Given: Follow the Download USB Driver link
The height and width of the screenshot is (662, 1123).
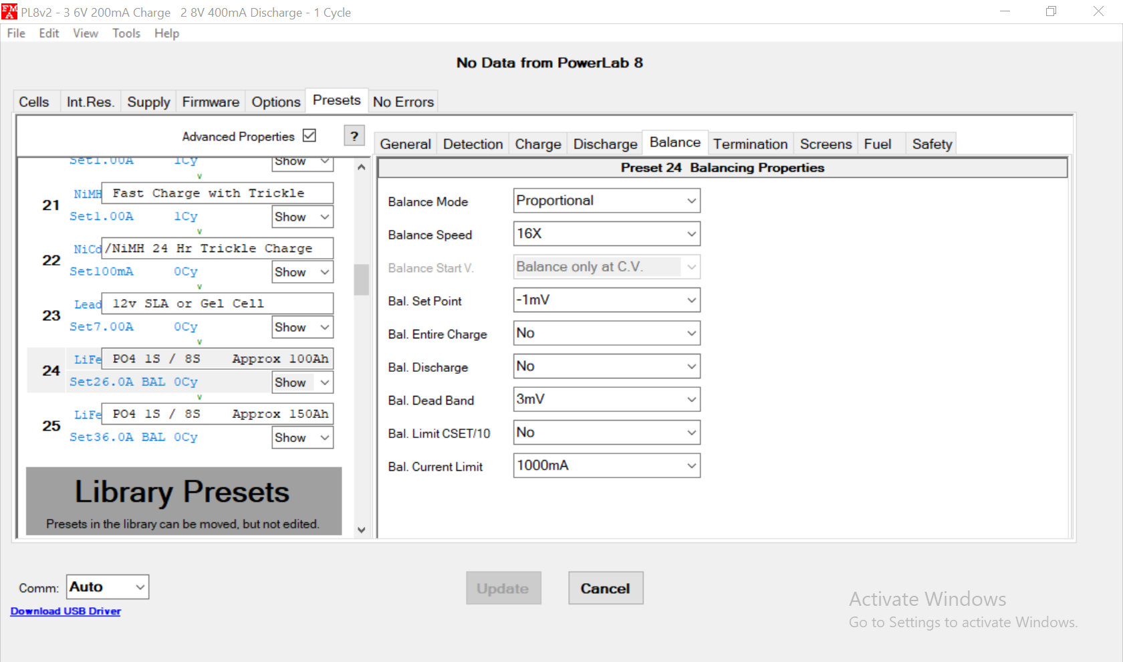Looking at the screenshot, I should 66,611.
